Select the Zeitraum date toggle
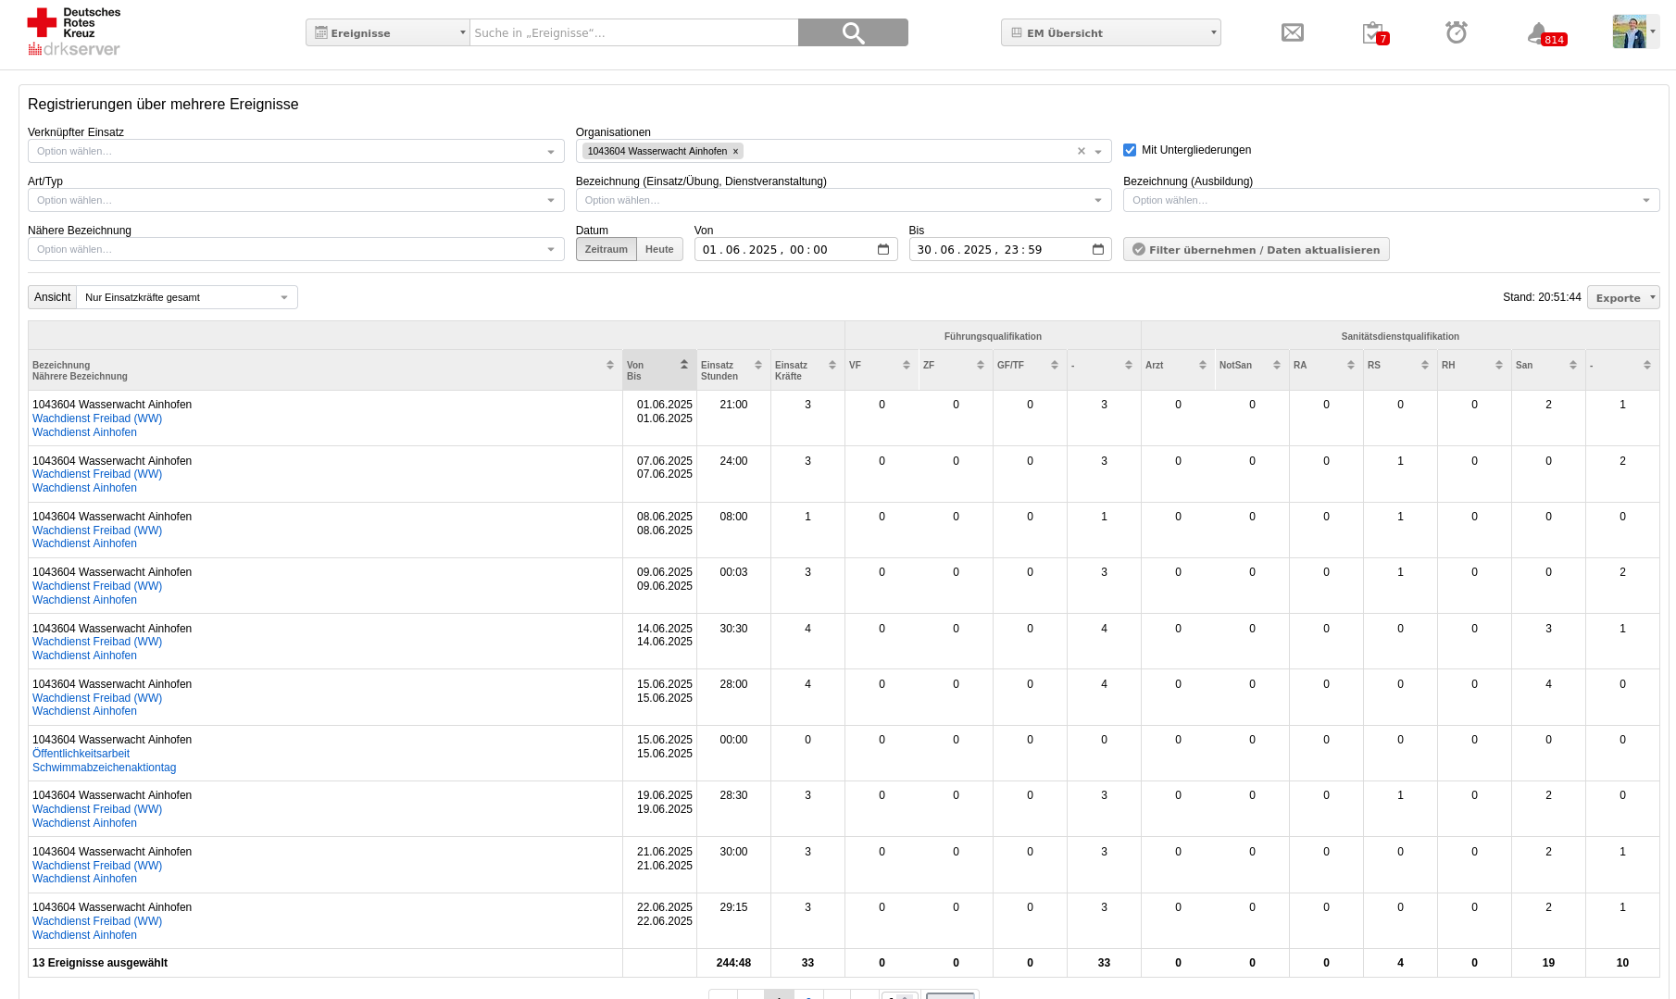 point(606,249)
